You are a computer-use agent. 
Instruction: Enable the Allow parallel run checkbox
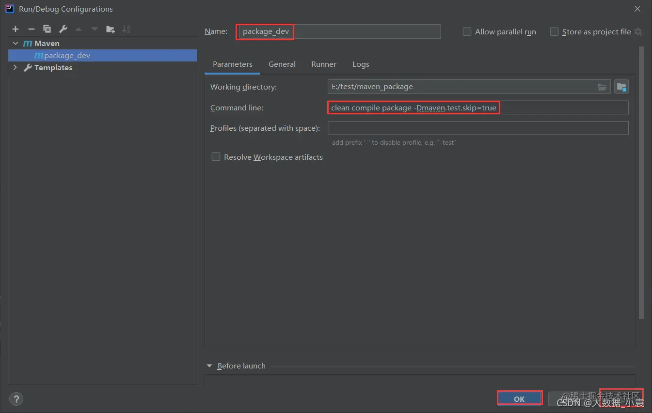(467, 32)
